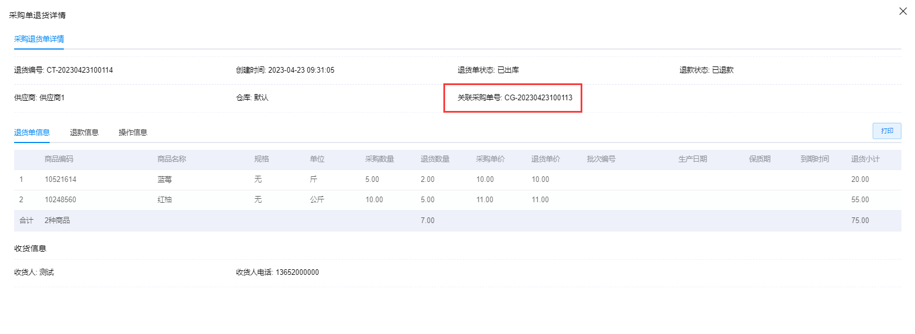Switch to the 退款信息 tab

point(84,132)
